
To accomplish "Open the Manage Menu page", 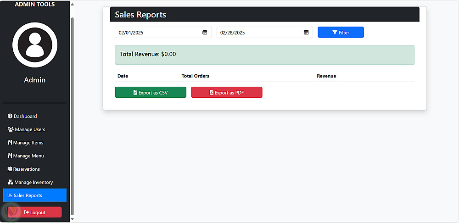I will pos(28,156).
